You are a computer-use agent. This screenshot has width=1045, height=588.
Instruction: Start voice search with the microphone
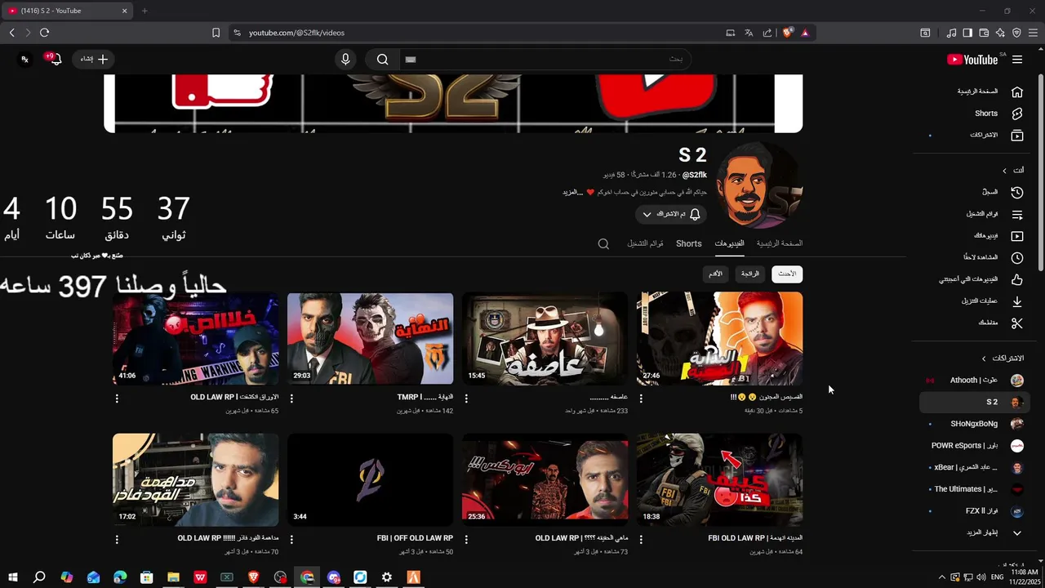click(x=345, y=59)
